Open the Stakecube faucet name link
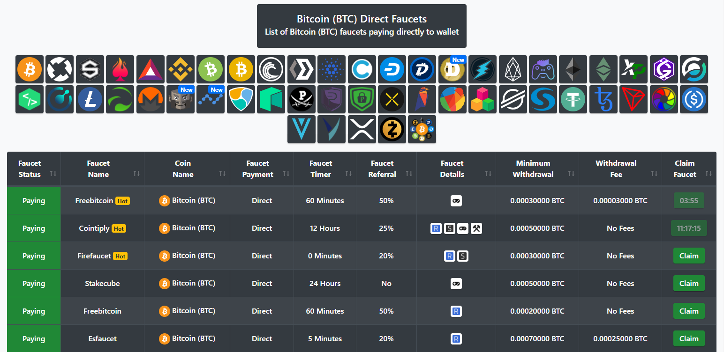The image size is (724, 352). [x=102, y=284]
